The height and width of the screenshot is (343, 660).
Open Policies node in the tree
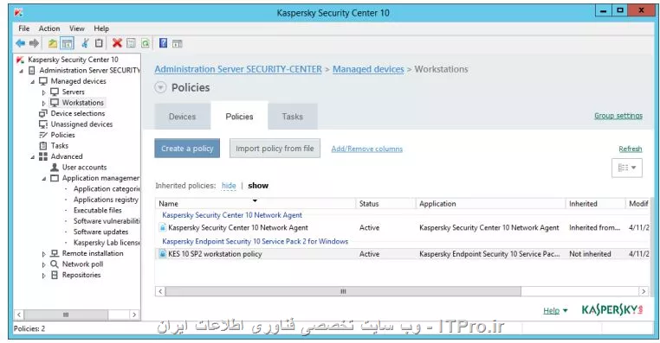(62, 135)
